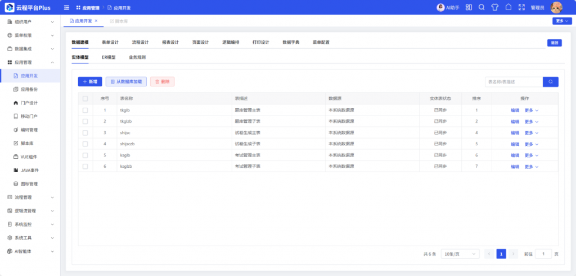The image size is (576, 276).
Task: Switch to the 表单设计 tab
Action: 110,42
